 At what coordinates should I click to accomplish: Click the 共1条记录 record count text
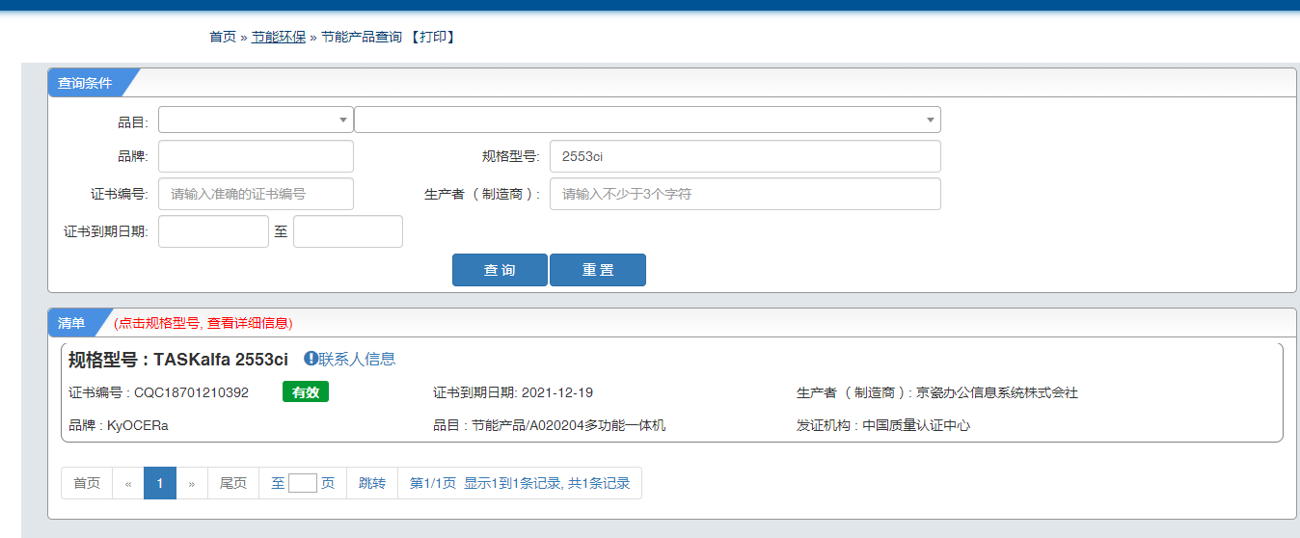click(599, 483)
